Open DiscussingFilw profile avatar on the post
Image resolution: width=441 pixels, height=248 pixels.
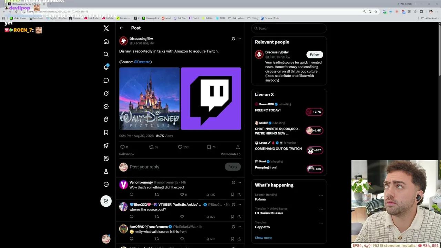coord(123,41)
